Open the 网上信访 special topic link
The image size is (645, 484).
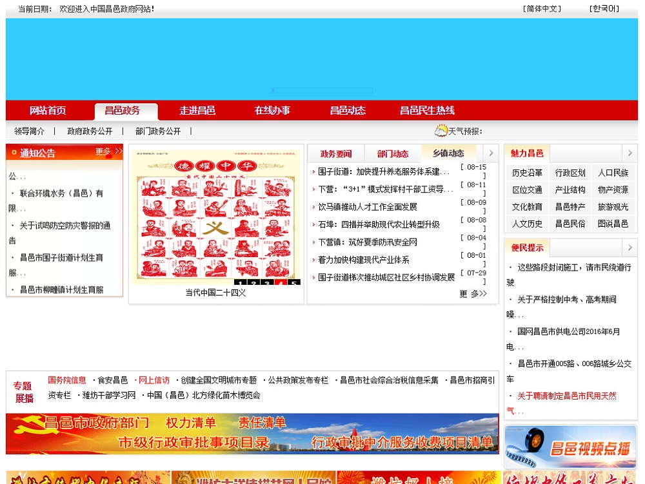tap(154, 380)
